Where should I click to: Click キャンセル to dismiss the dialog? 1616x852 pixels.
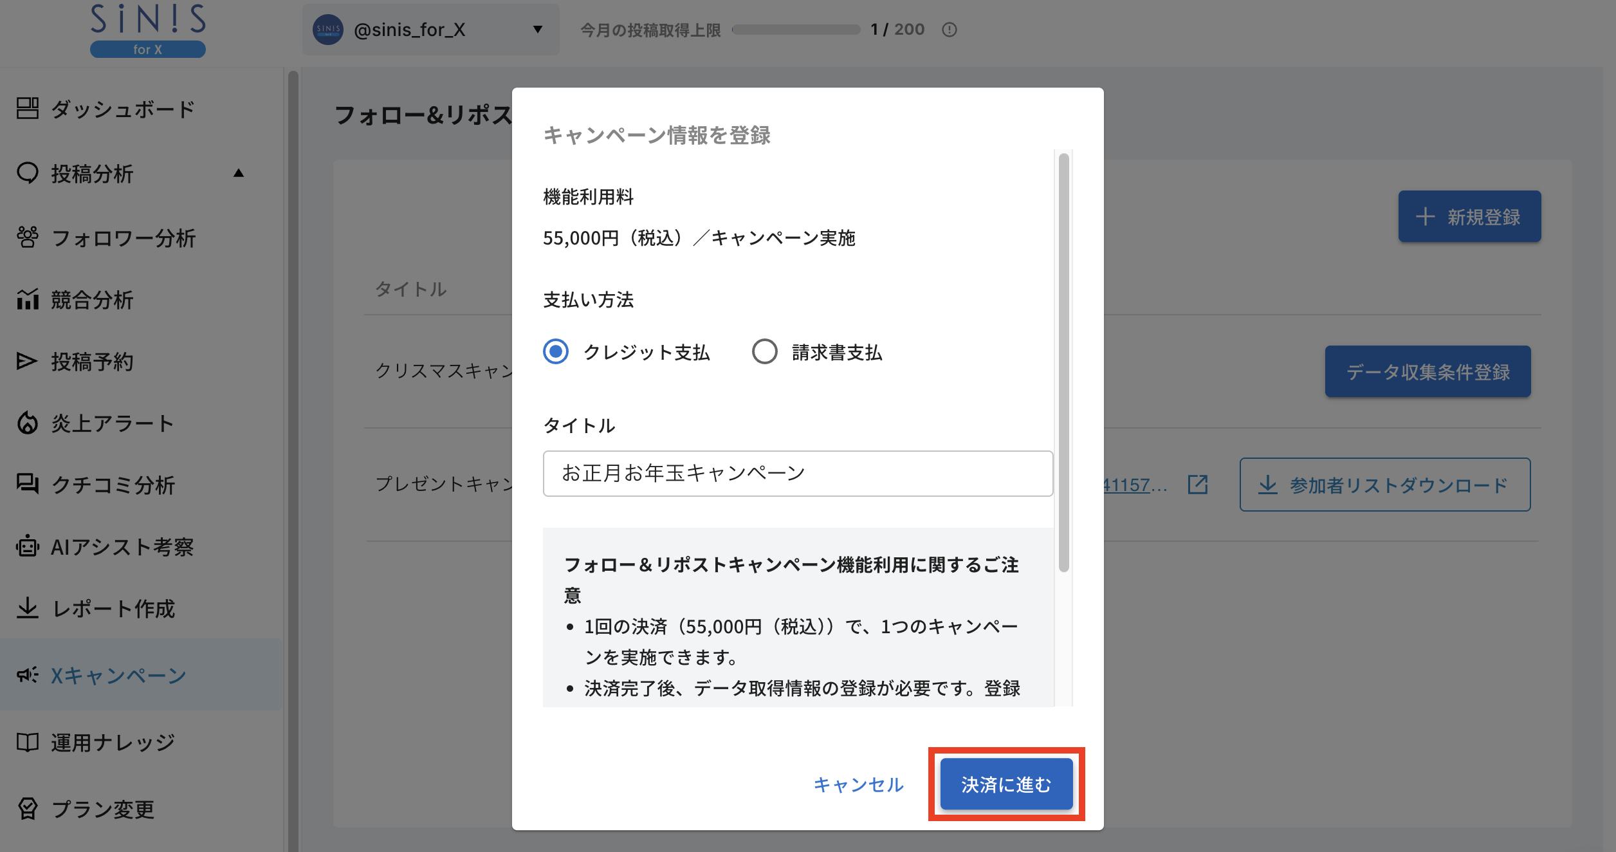(x=858, y=784)
